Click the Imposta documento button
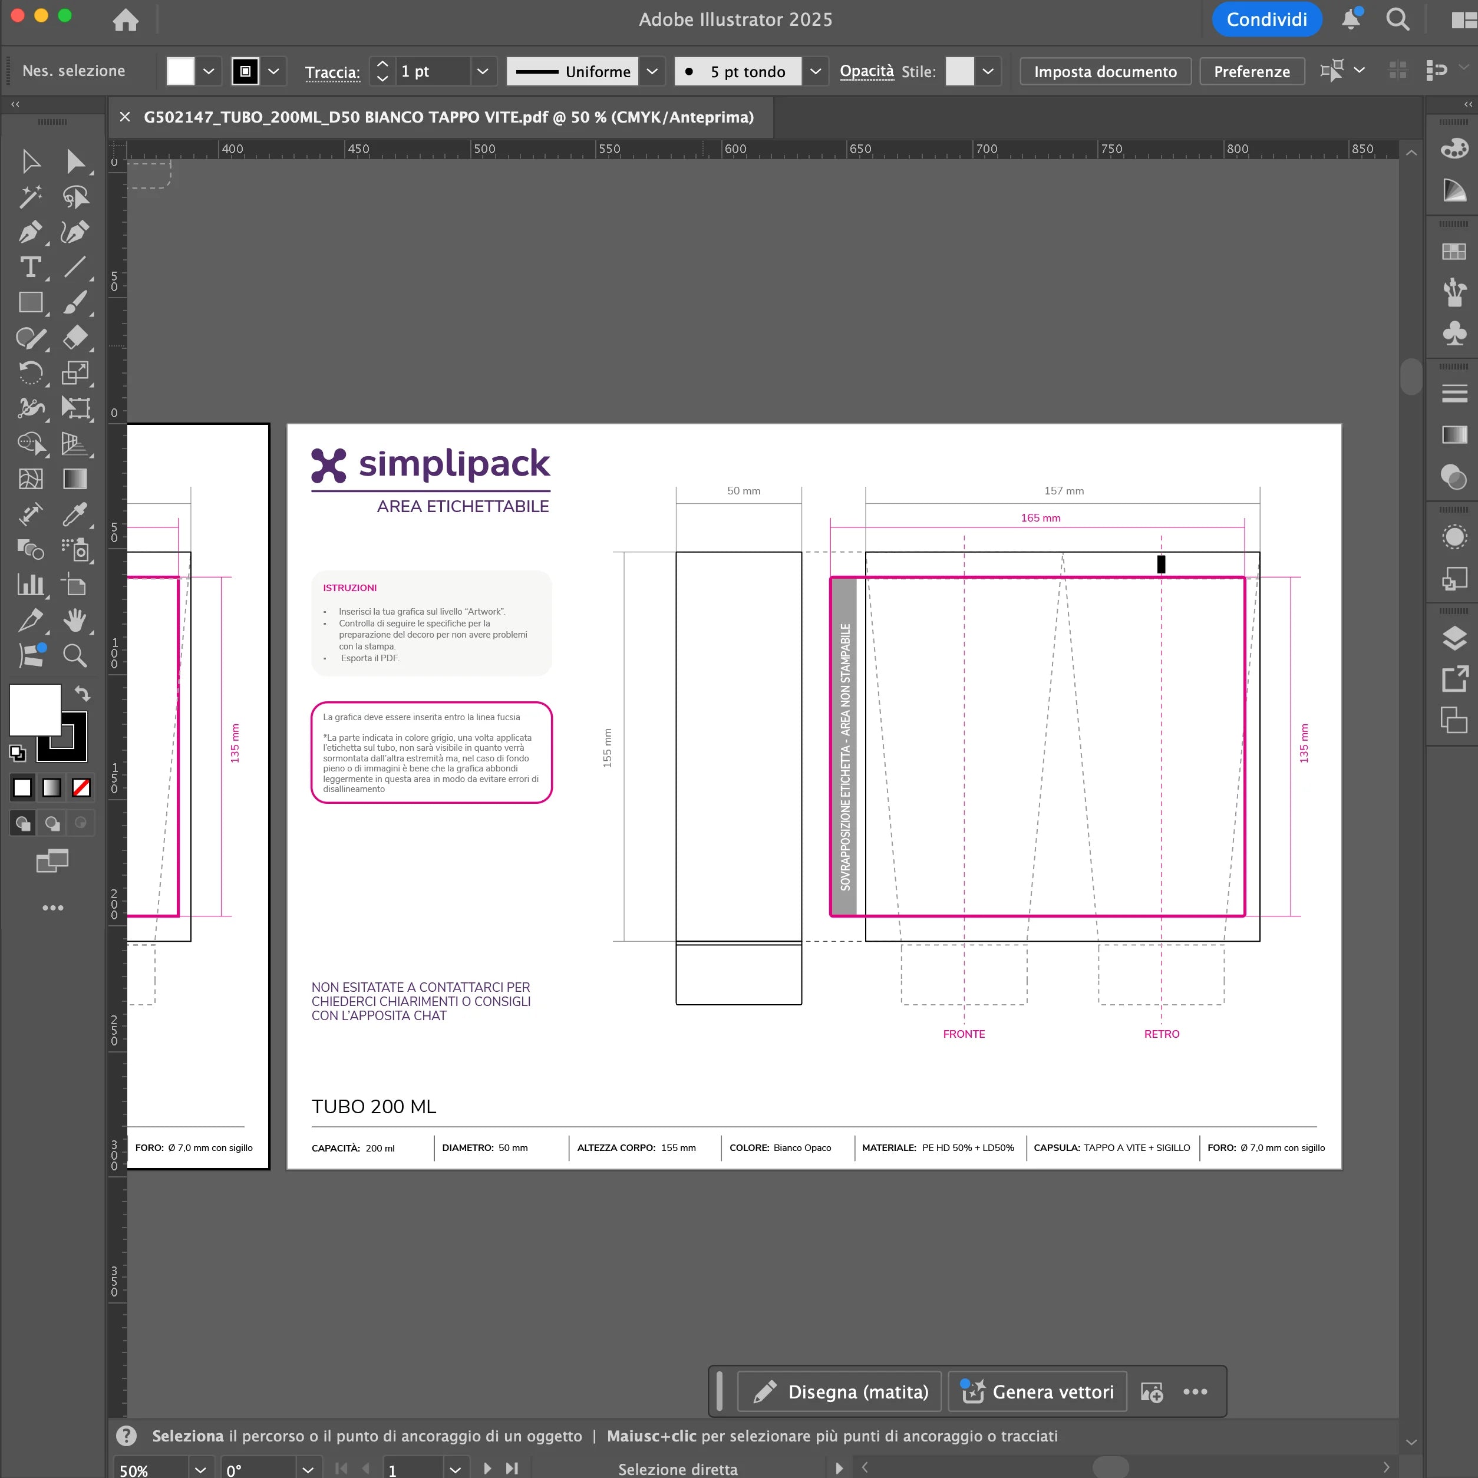The width and height of the screenshot is (1478, 1478). click(1105, 71)
